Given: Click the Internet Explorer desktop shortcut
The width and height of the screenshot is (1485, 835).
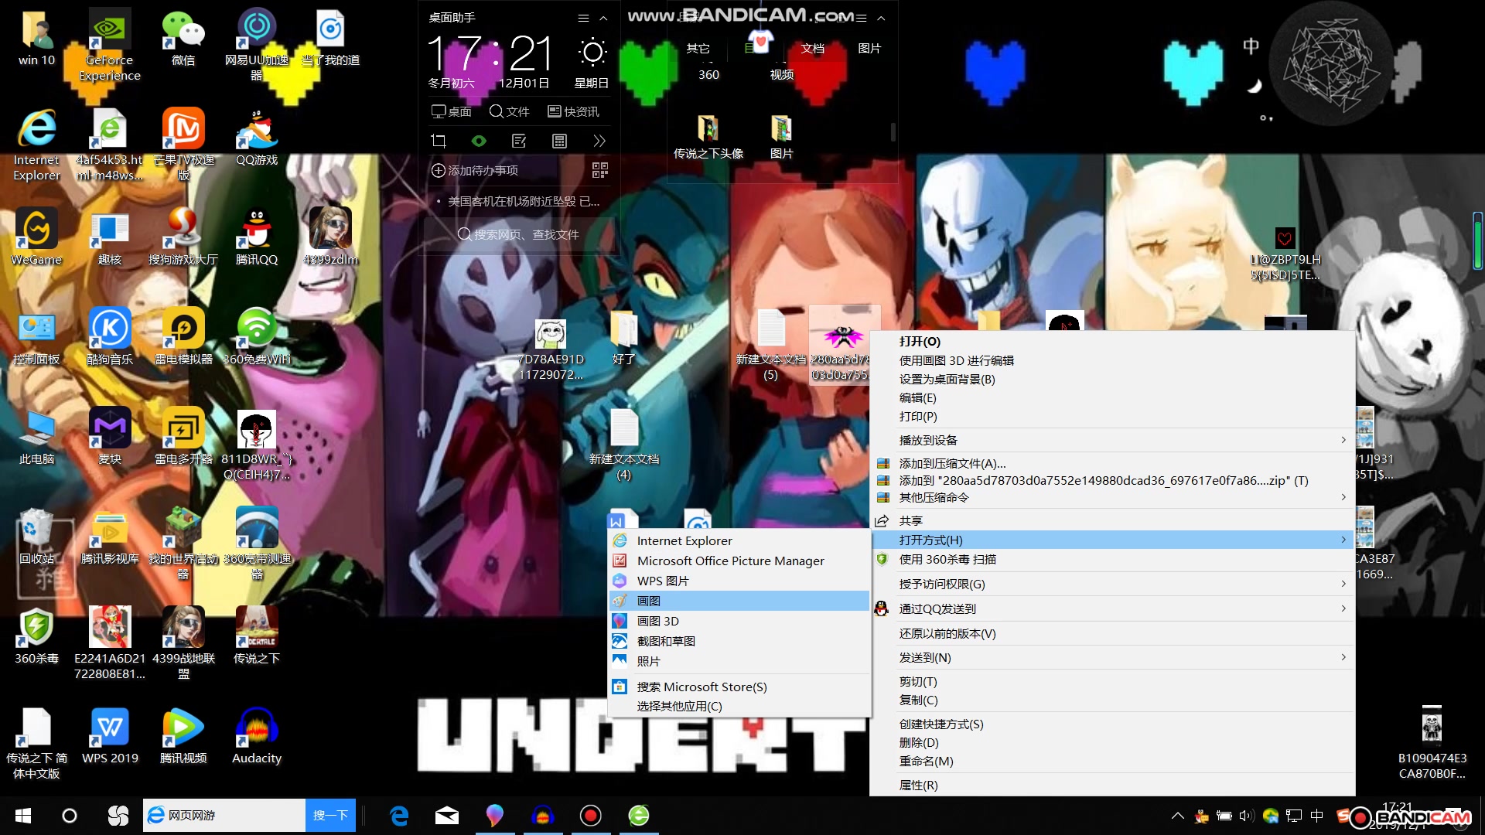Looking at the screenshot, I should [36, 145].
